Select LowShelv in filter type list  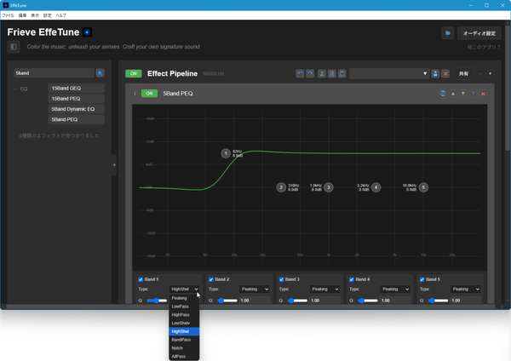coord(184,324)
